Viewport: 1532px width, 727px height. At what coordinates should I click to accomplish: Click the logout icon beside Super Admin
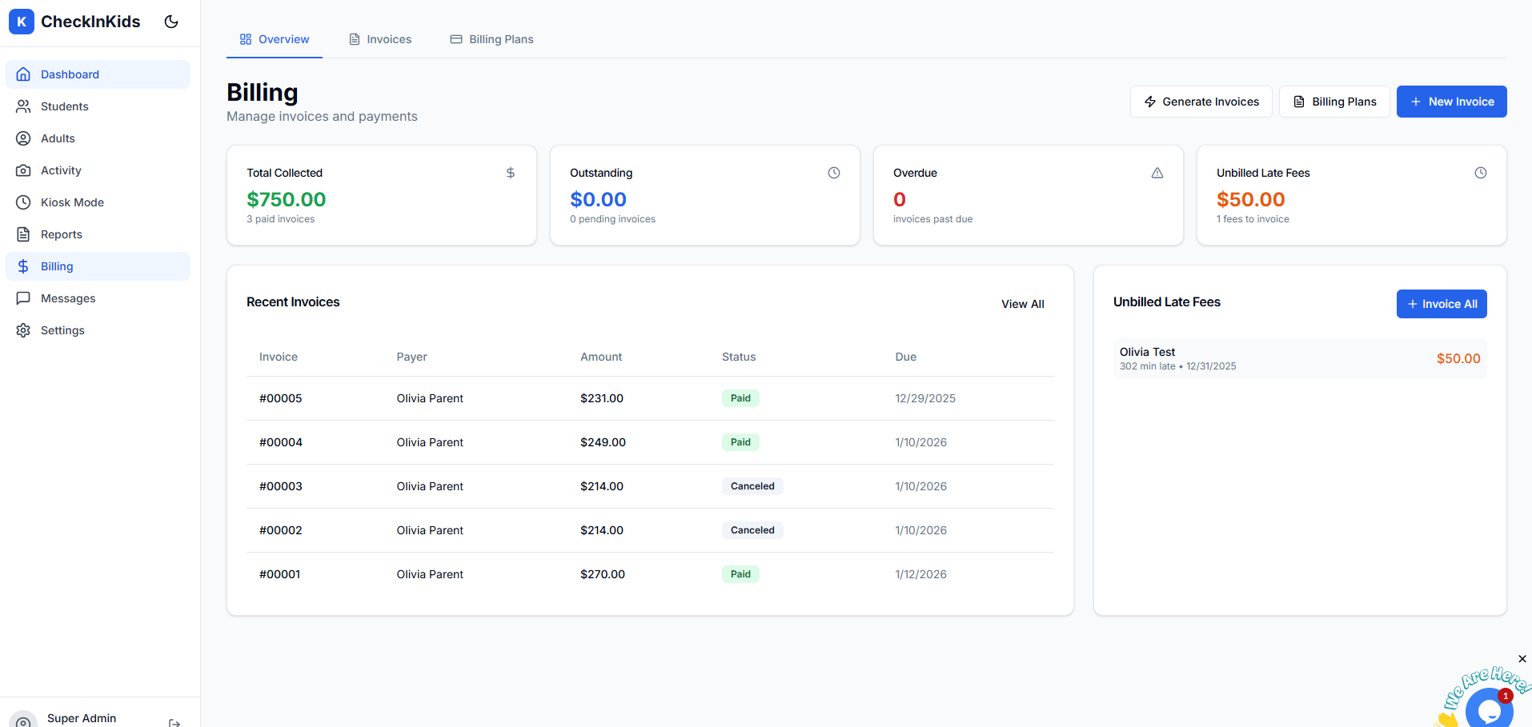[174, 722]
